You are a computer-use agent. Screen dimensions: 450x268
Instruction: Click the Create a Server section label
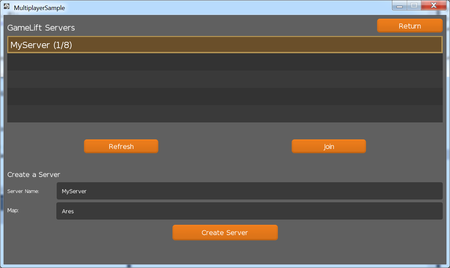(x=34, y=175)
